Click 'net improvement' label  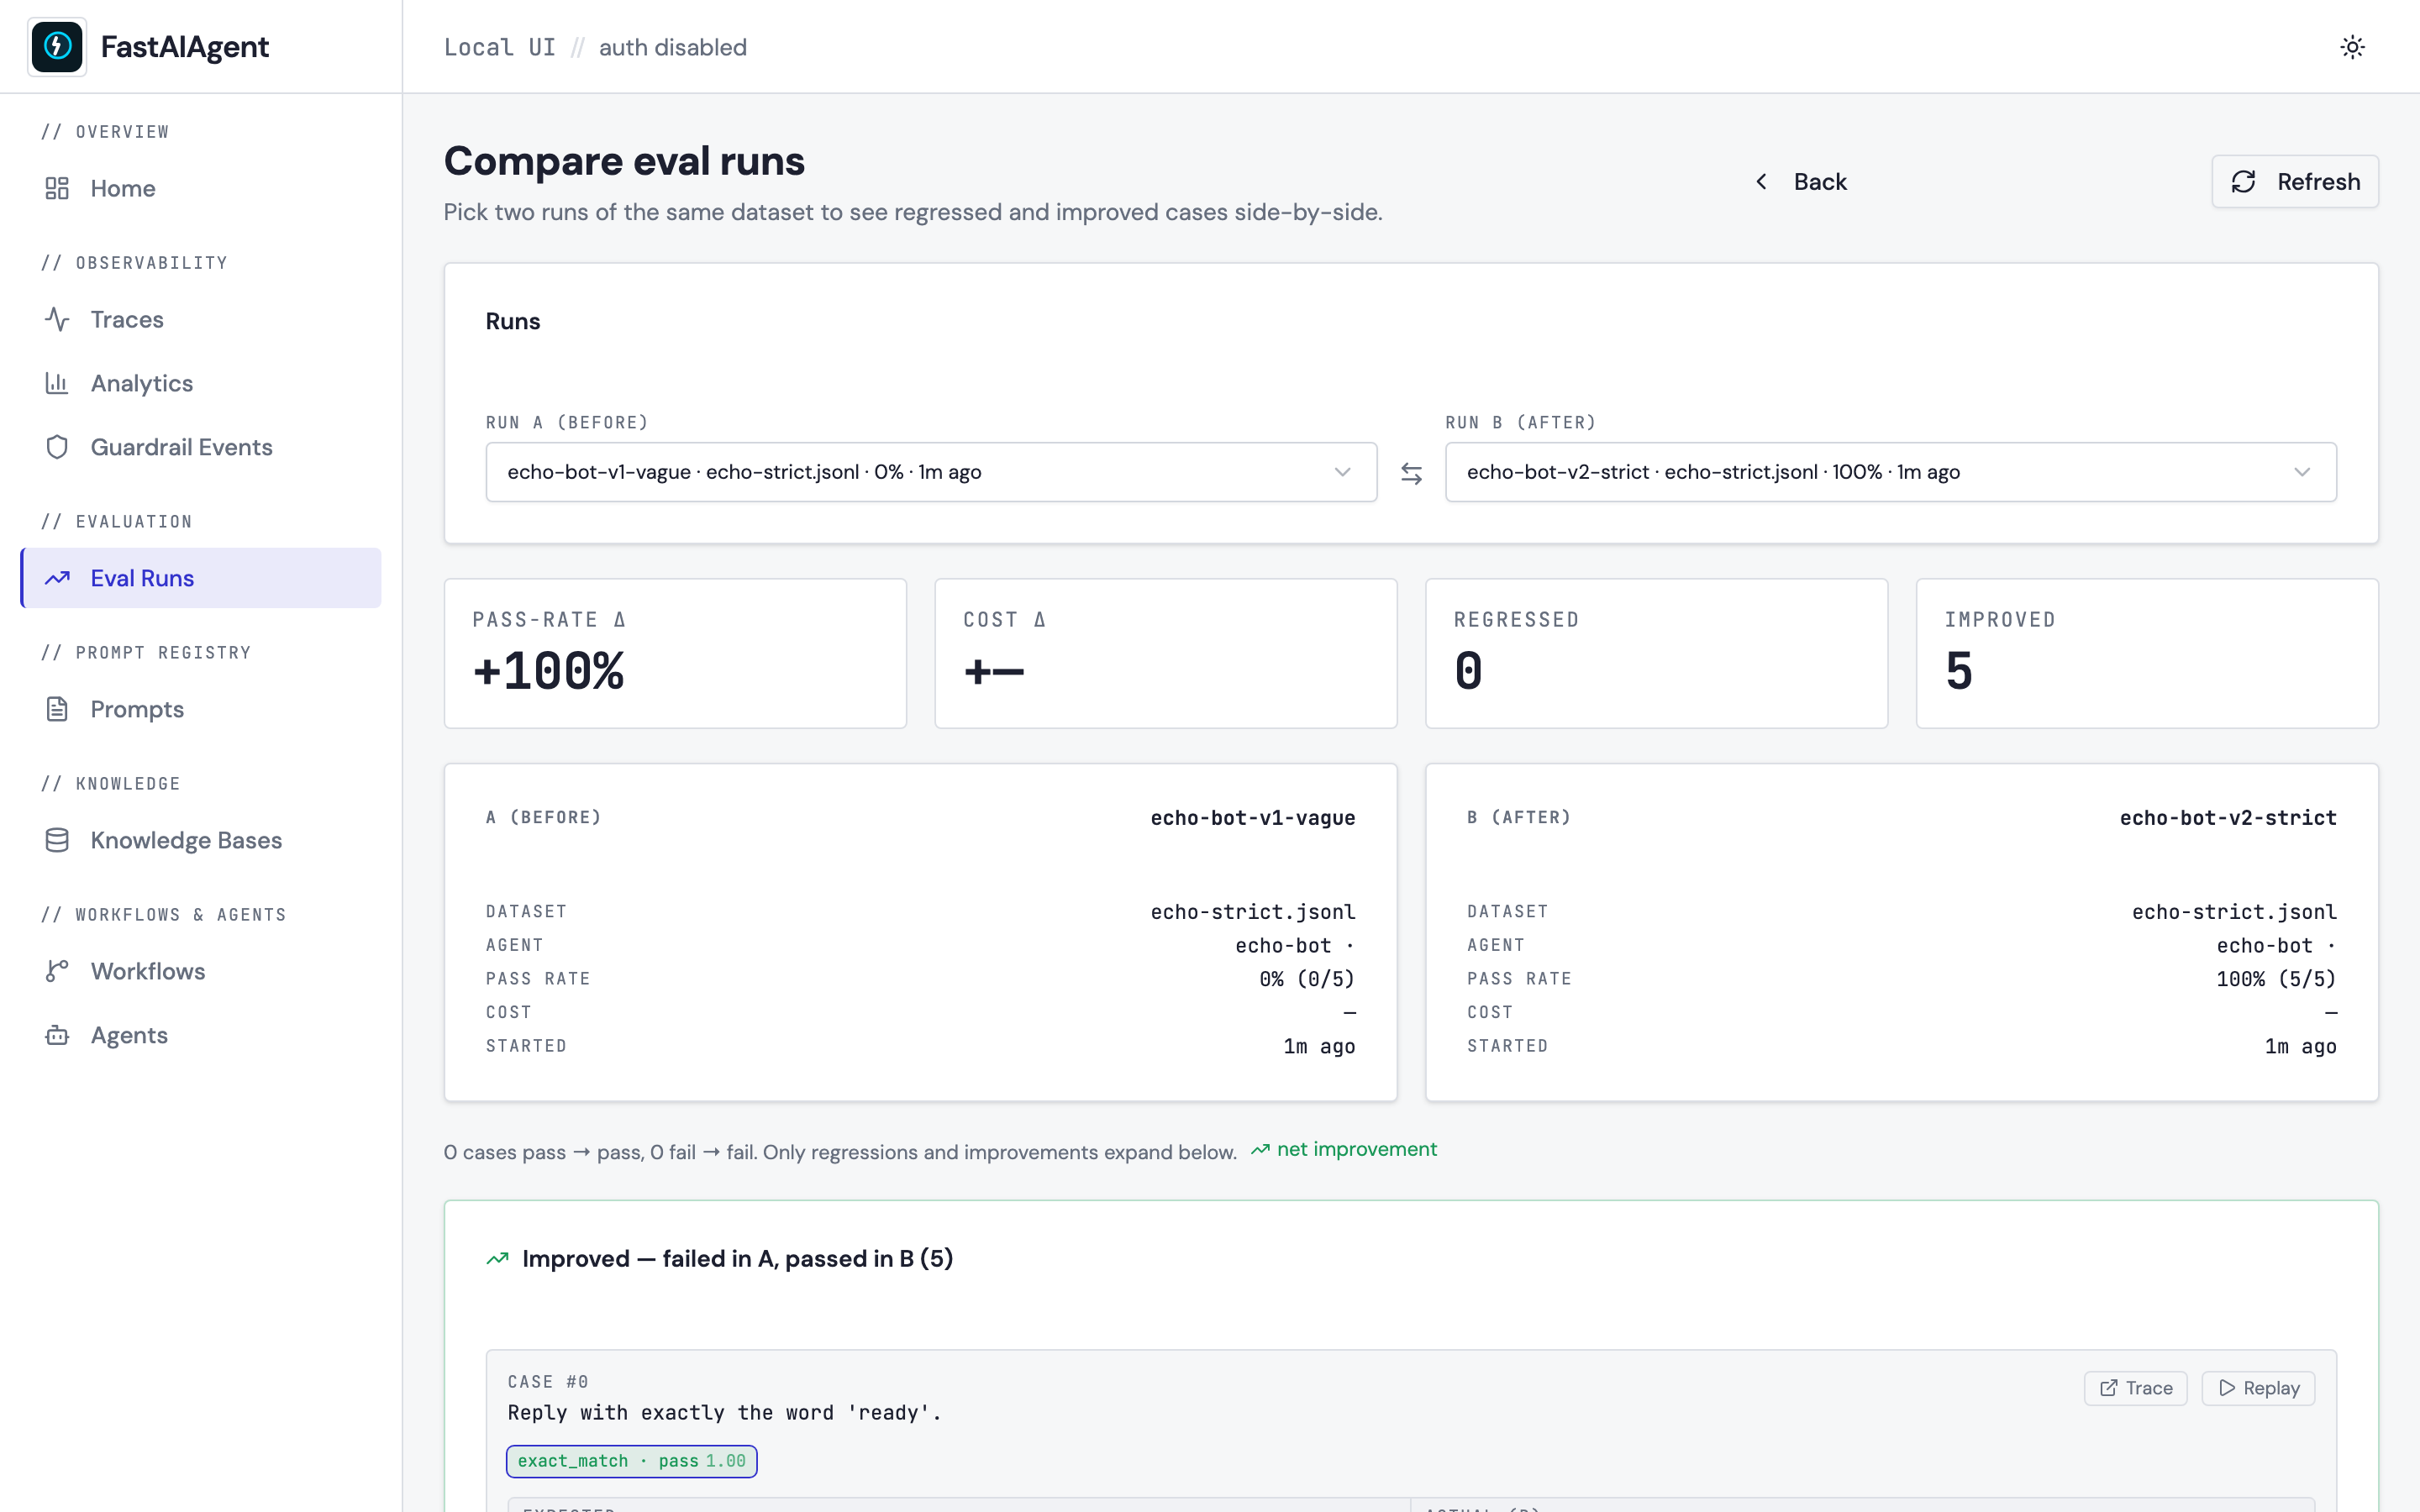pos(1356,1150)
